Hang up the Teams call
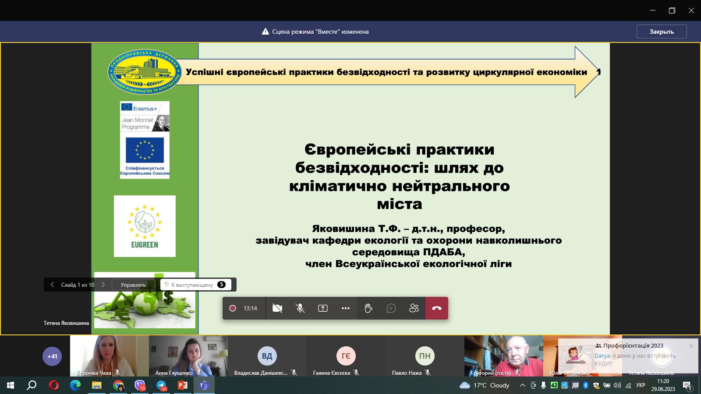Viewport: 701px width, 394px height. click(436, 308)
